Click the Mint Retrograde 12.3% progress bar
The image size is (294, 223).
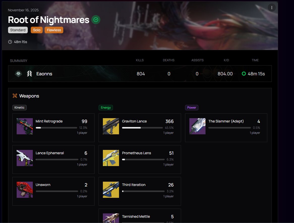pyautogui.click(x=56, y=128)
